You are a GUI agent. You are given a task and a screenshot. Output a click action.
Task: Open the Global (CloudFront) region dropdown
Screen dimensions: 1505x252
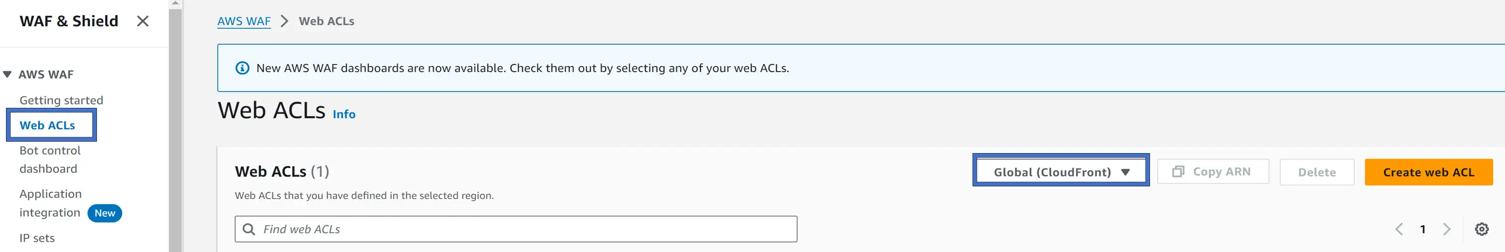pyautogui.click(x=1061, y=172)
